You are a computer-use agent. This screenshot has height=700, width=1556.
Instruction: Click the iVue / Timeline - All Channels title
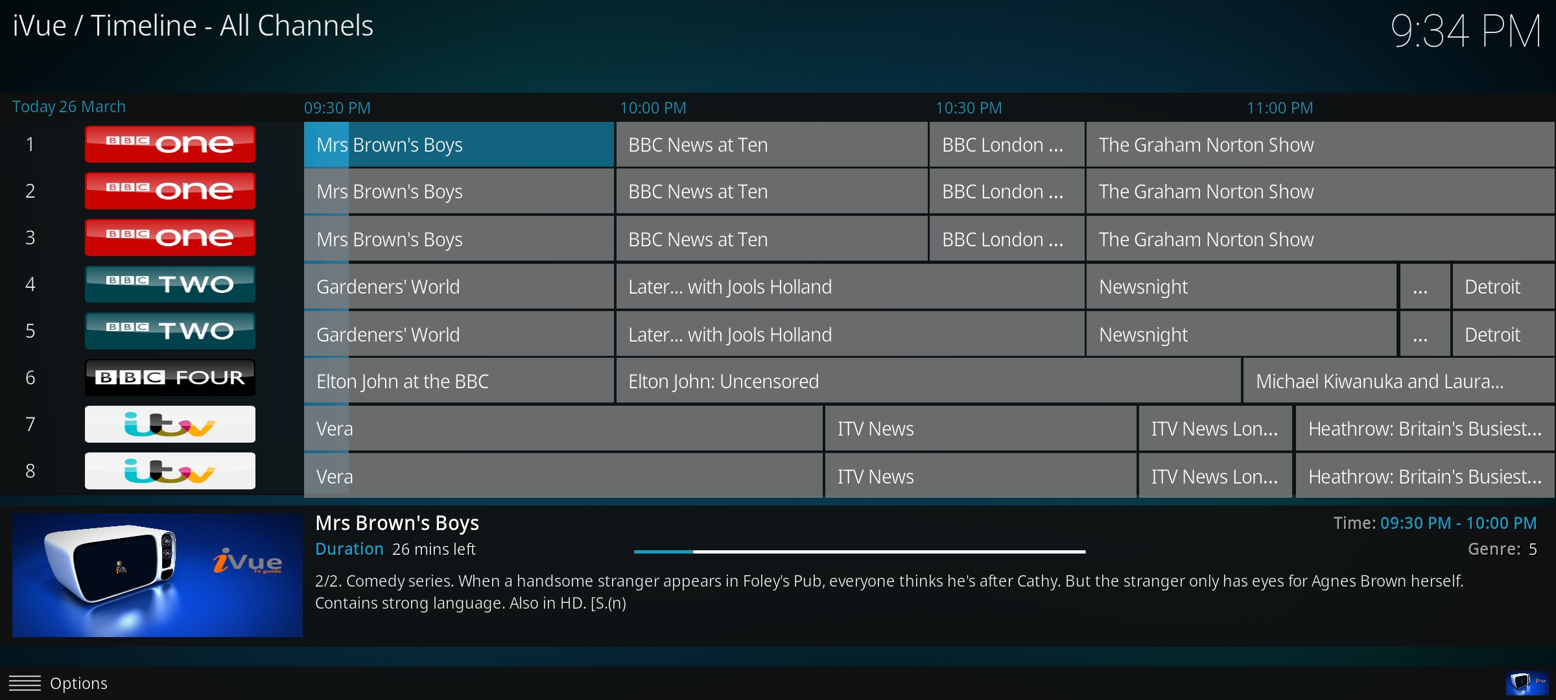(x=193, y=26)
